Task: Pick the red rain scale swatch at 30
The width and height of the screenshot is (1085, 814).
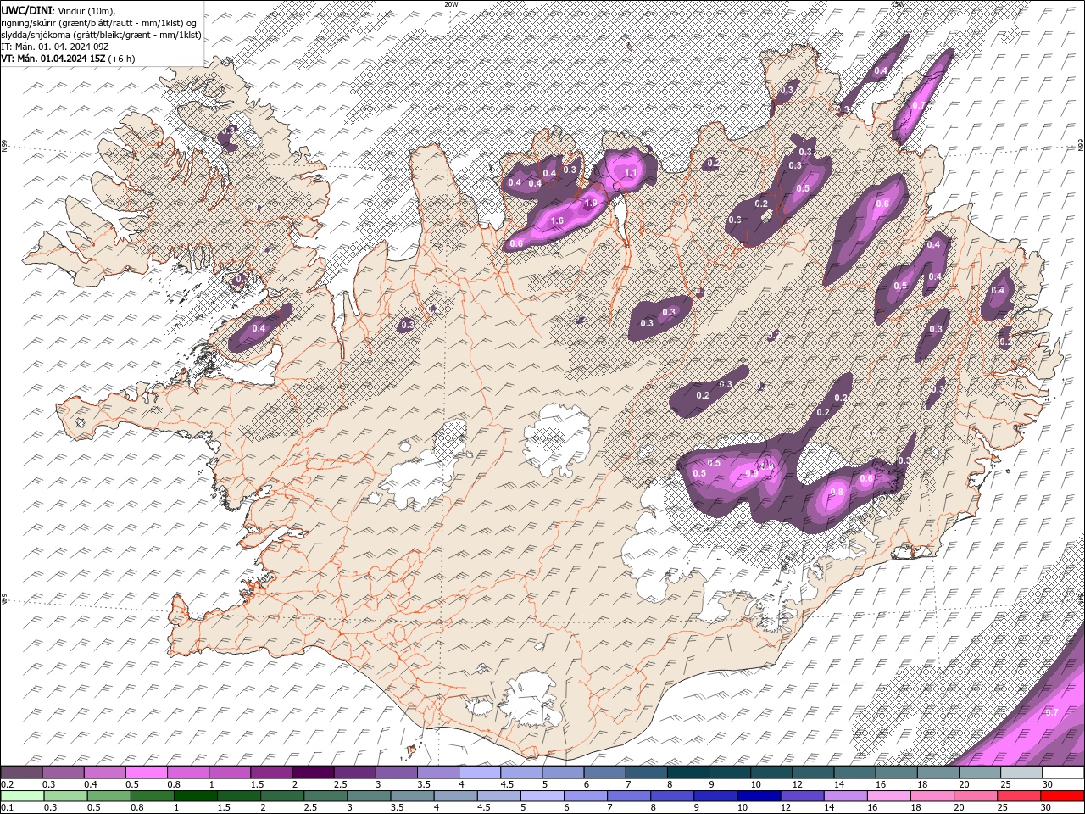Action: [x=1062, y=796]
